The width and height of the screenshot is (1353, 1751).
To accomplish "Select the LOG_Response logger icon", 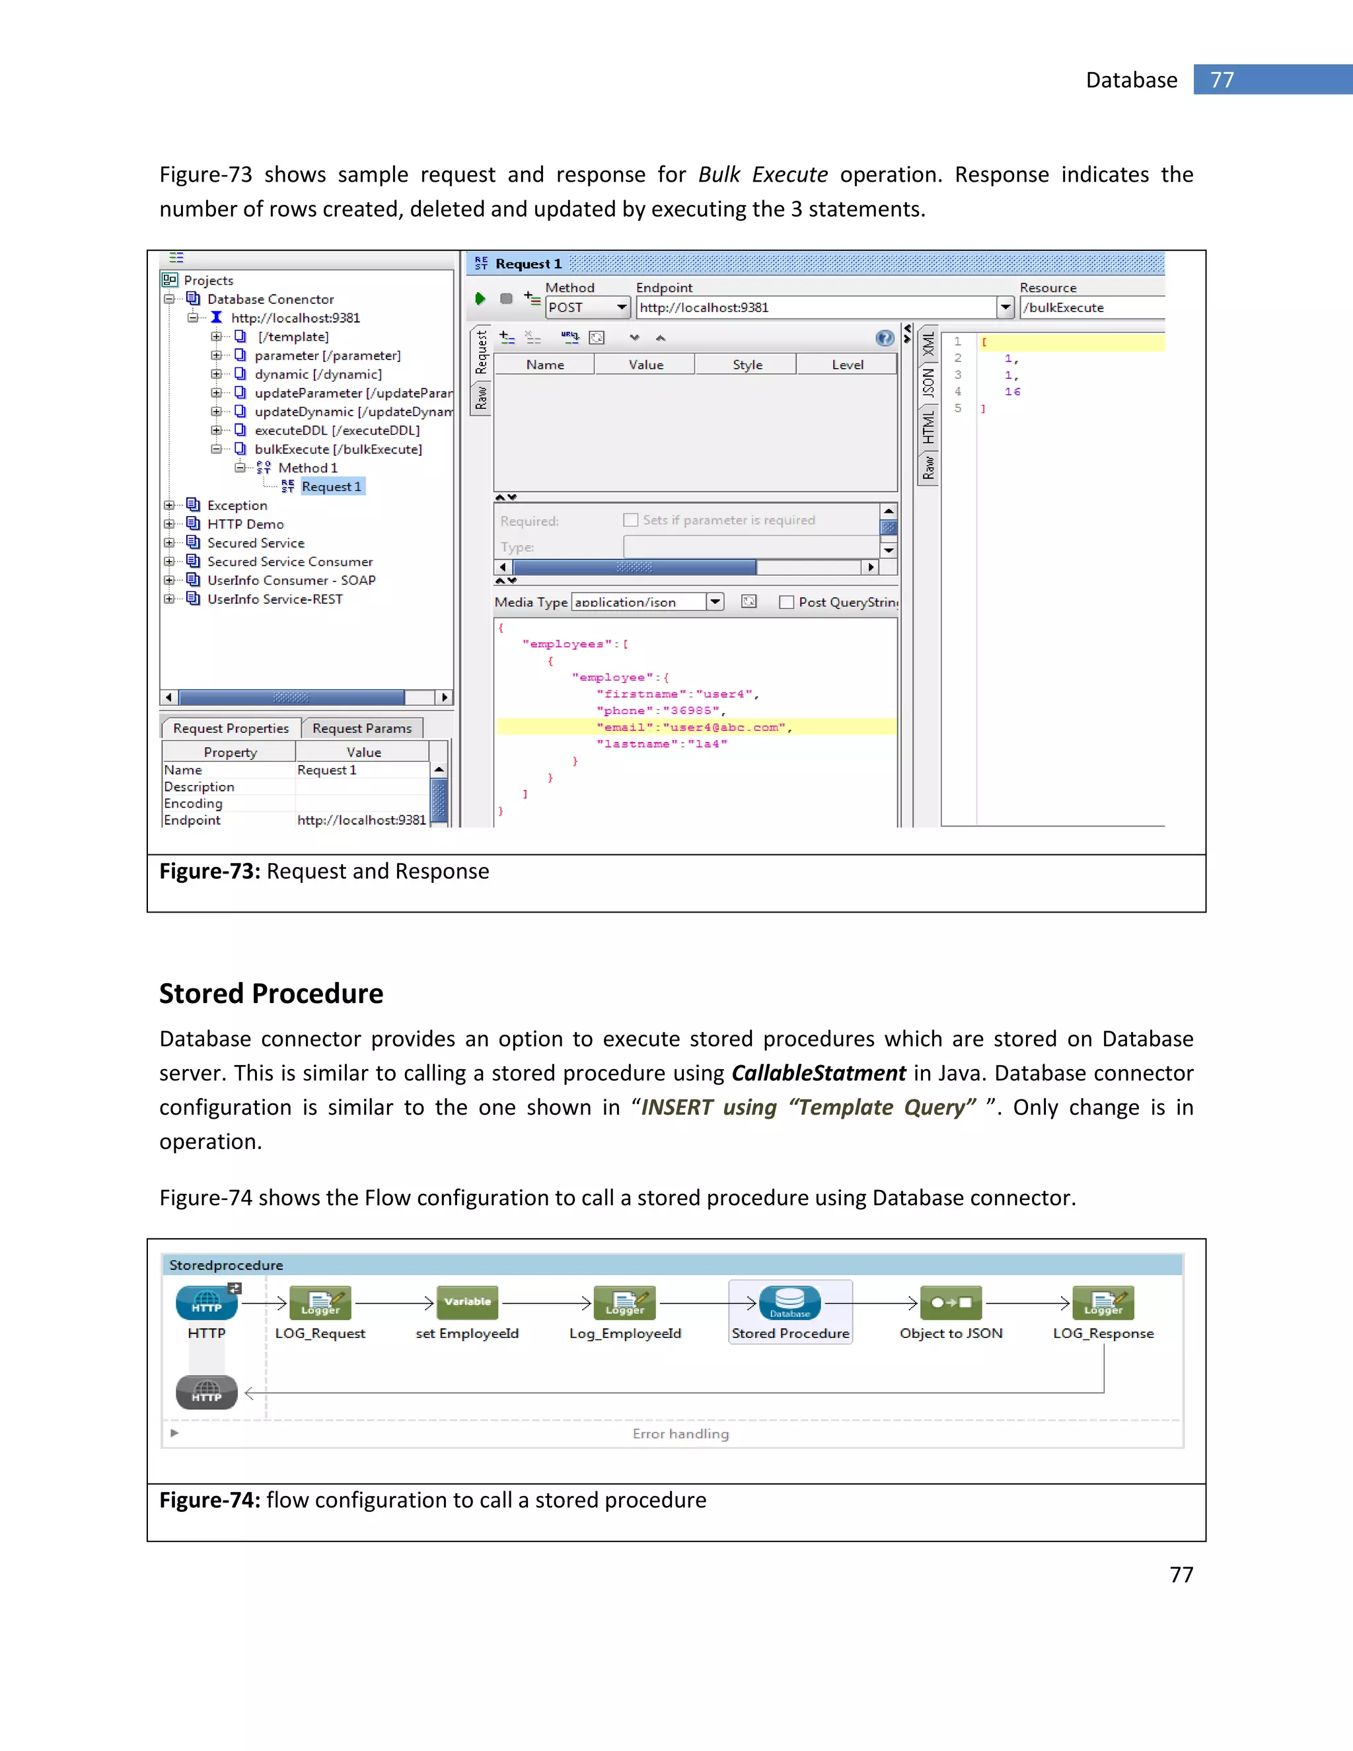I will 1103,1303.
